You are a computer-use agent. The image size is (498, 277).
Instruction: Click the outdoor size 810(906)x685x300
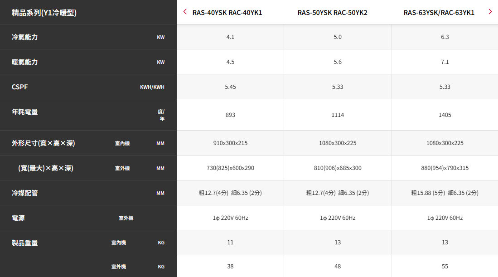coord(338,168)
